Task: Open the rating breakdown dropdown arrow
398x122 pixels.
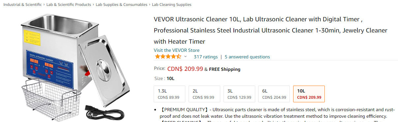Action: point(185,57)
